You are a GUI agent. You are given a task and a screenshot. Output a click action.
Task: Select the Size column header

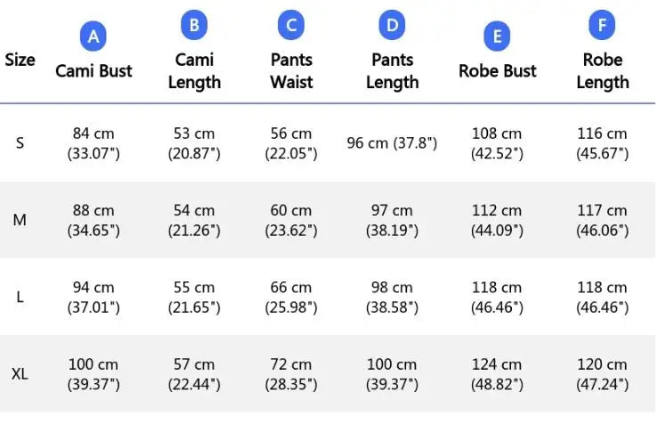[20, 60]
